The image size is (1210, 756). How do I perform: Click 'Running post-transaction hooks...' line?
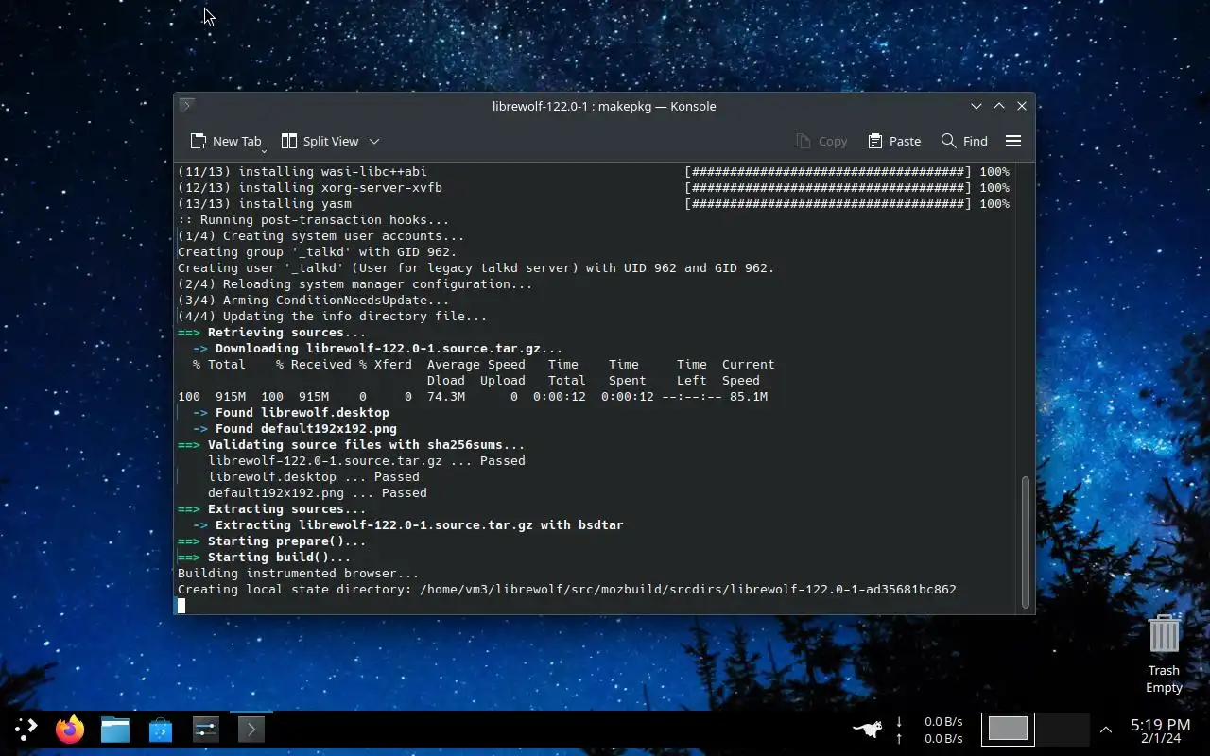[313, 220]
